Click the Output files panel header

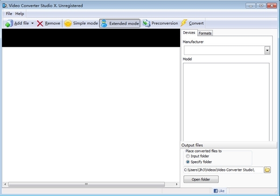(229, 145)
